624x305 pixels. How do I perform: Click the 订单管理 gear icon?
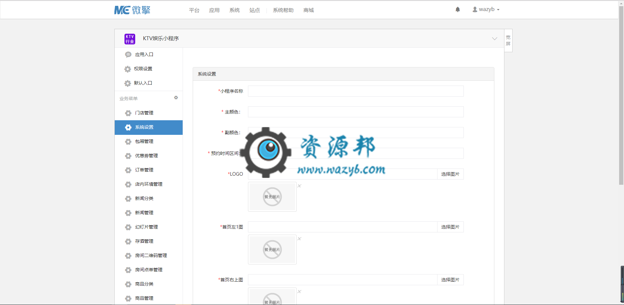128,170
